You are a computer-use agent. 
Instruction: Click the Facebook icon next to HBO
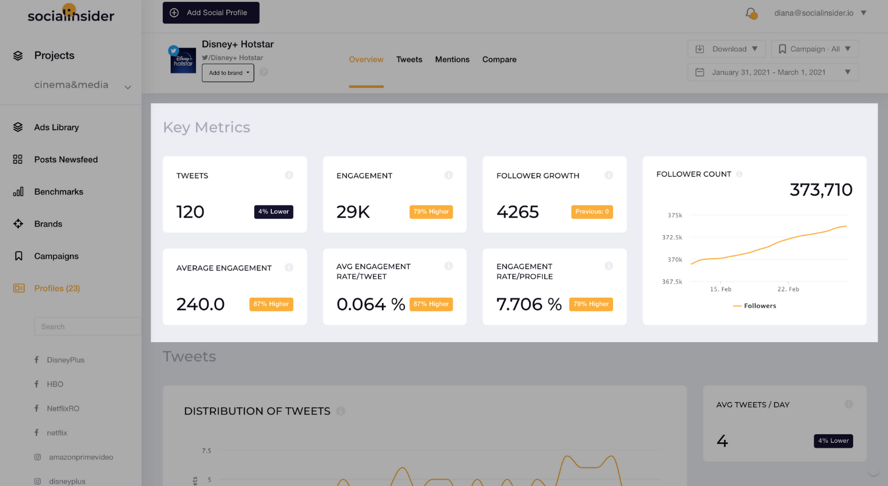tap(37, 384)
